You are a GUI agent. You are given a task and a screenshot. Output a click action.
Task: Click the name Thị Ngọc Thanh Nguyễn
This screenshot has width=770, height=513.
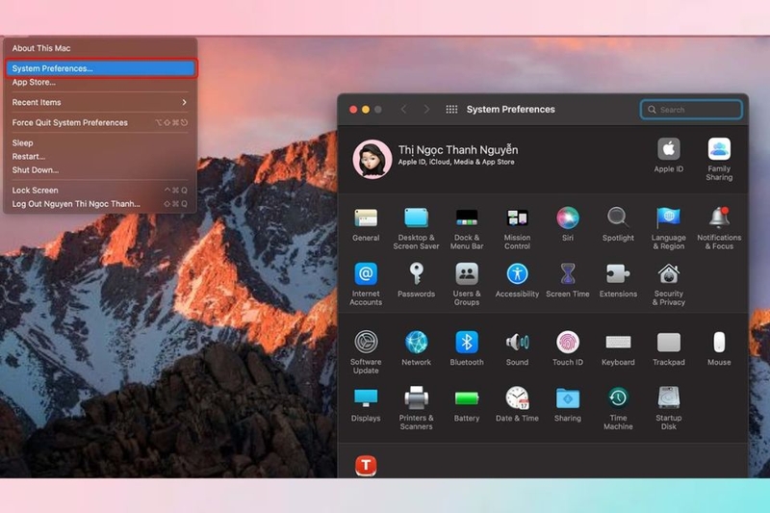[458, 150]
